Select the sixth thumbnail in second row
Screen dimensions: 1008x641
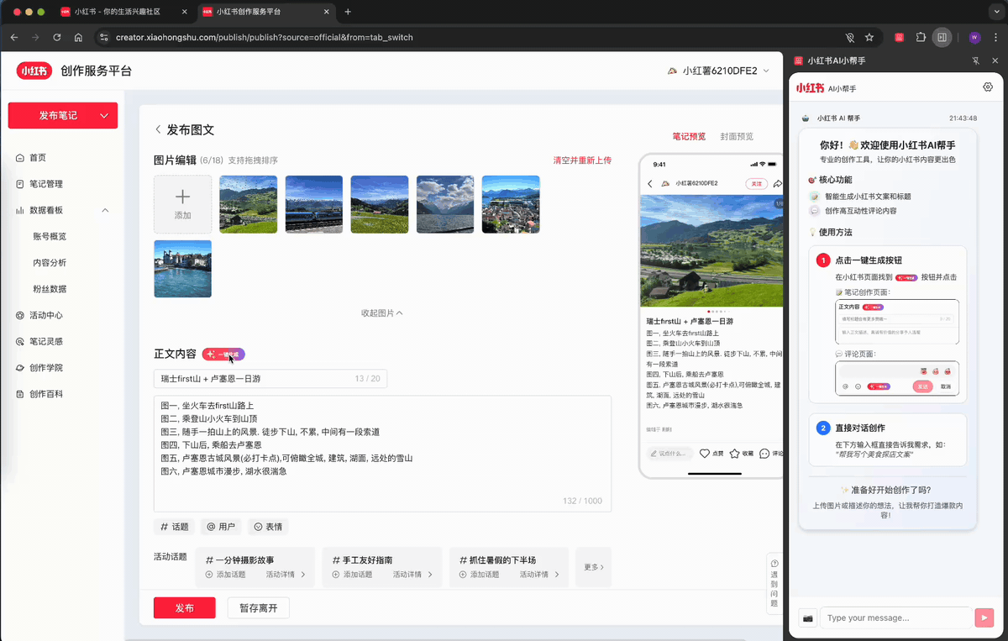[182, 269]
